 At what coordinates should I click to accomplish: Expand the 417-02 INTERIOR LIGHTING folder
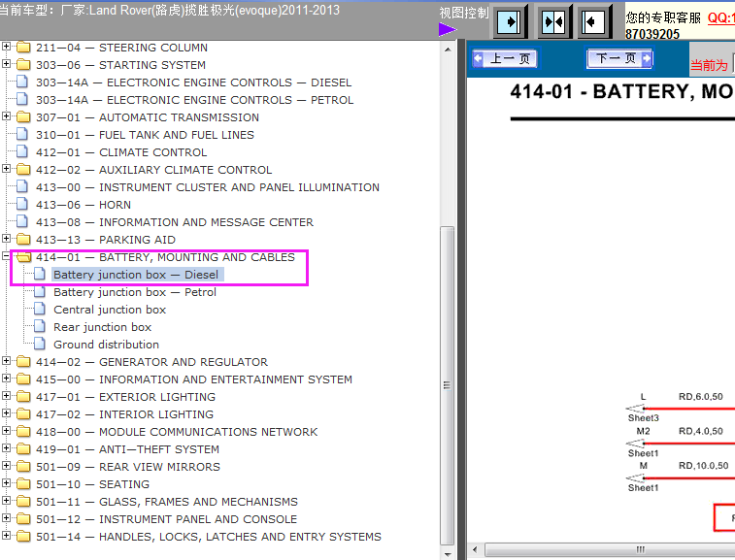pyautogui.click(x=6, y=413)
